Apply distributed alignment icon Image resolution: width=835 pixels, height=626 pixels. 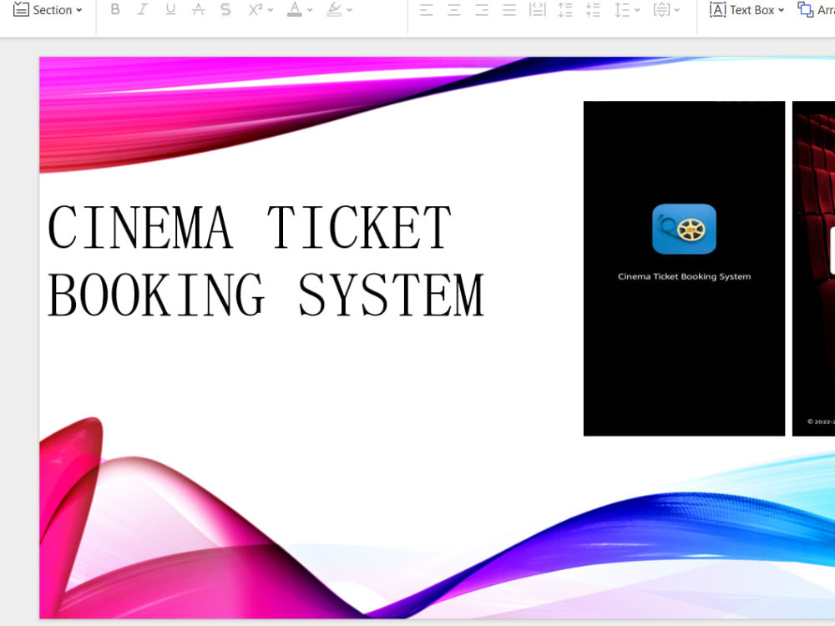coord(537,9)
